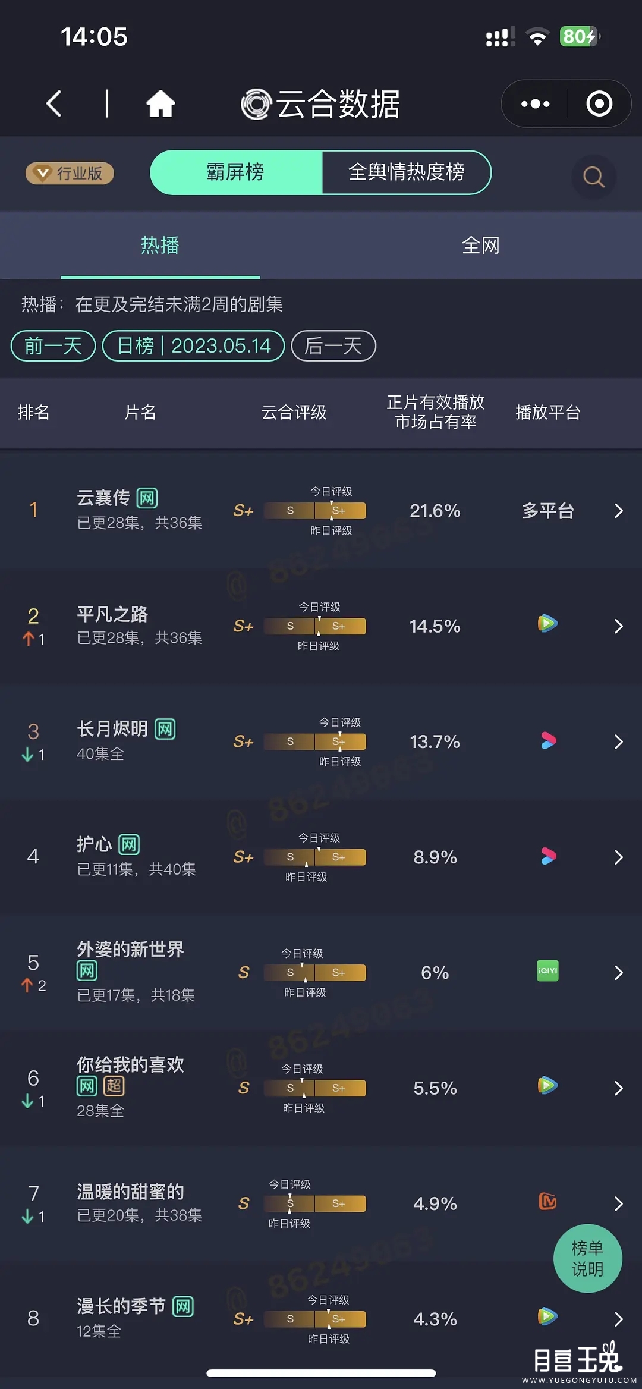Tap the 行业版 badge
The height and width of the screenshot is (1389, 642).
pos(70,173)
